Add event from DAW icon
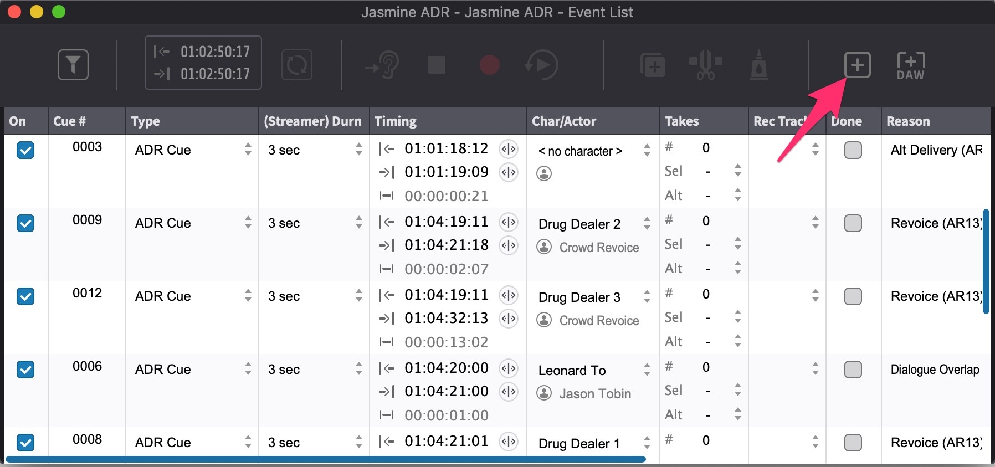This screenshot has width=995, height=467. (911, 66)
